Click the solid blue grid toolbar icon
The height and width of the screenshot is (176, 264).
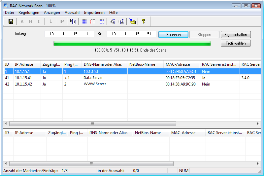(84, 21)
